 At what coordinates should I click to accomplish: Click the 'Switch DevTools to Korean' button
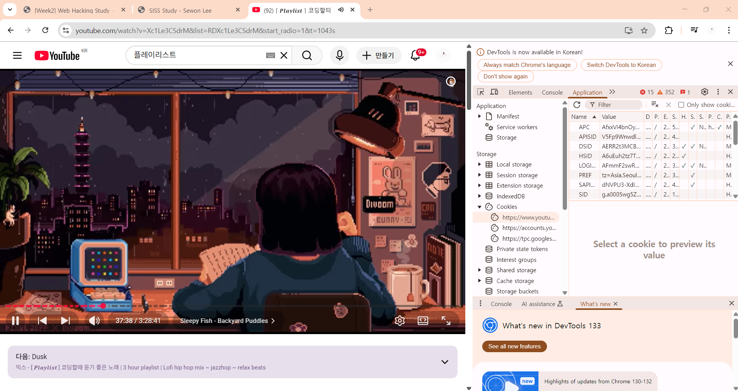click(621, 65)
